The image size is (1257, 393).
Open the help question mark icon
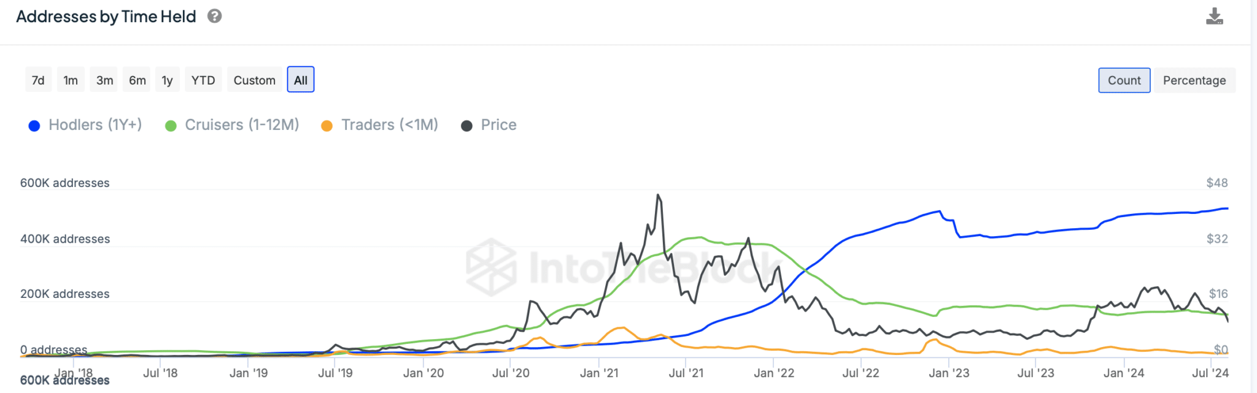214,17
